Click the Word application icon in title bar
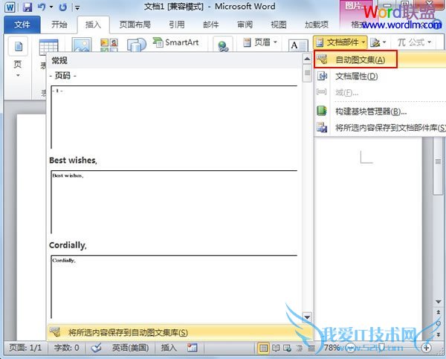Screen dimensions: 446x359 coord(10,7)
